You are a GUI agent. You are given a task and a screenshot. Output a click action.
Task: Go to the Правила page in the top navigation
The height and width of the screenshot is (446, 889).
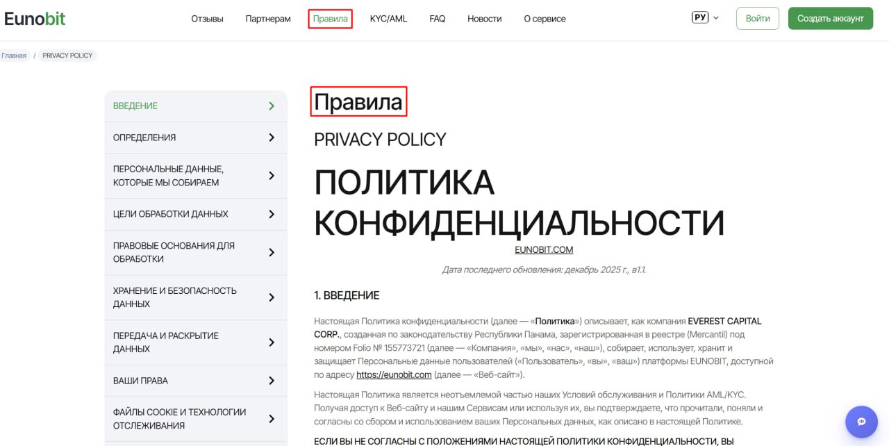click(x=331, y=19)
